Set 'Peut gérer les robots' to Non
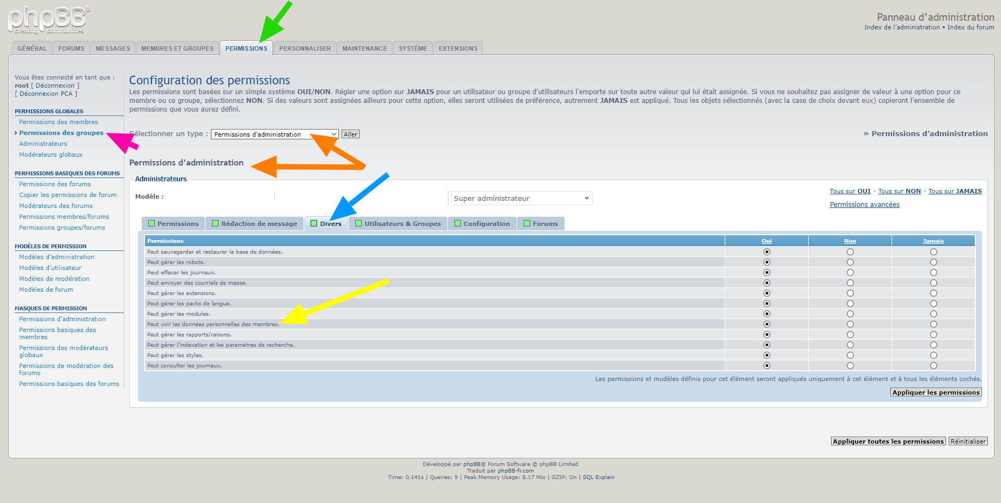 point(850,262)
